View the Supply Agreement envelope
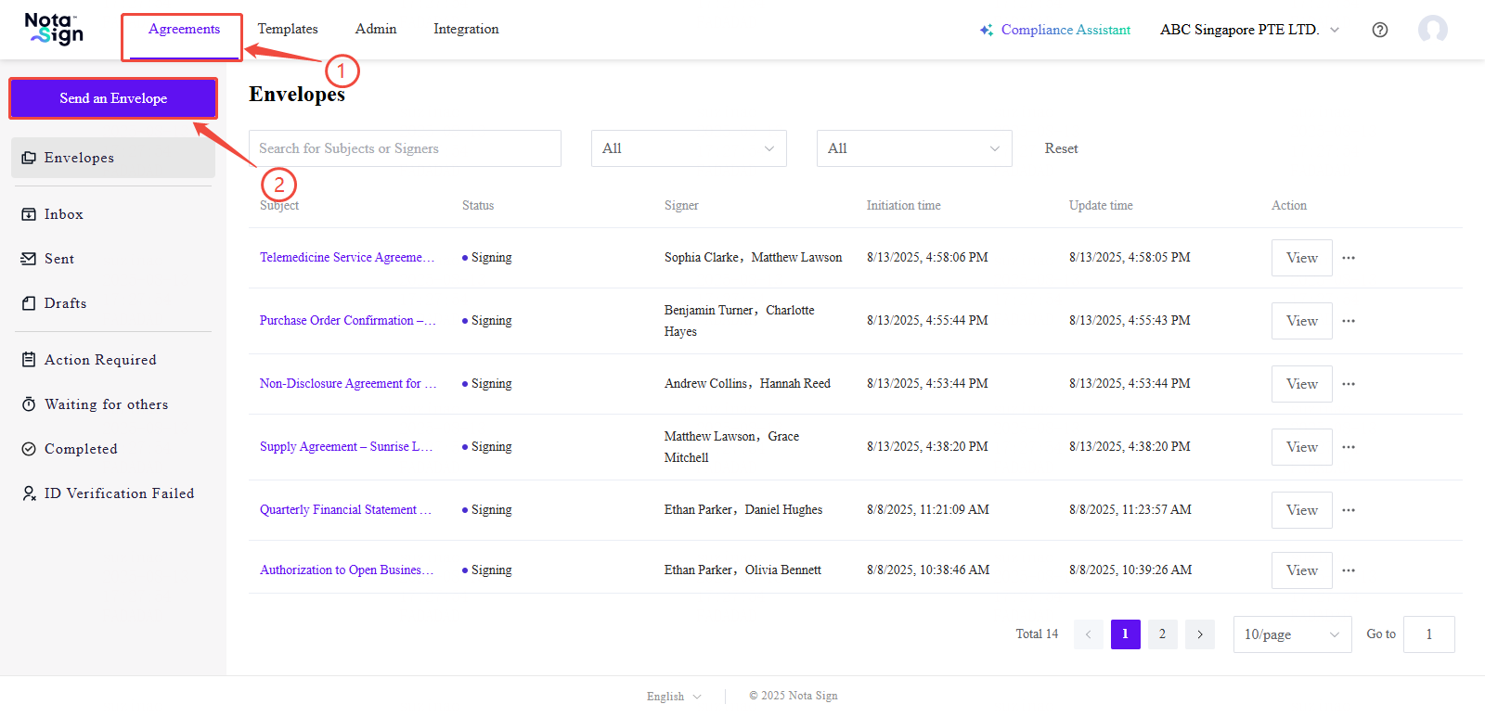Image resolution: width=1485 pixels, height=717 pixels. point(1301,447)
